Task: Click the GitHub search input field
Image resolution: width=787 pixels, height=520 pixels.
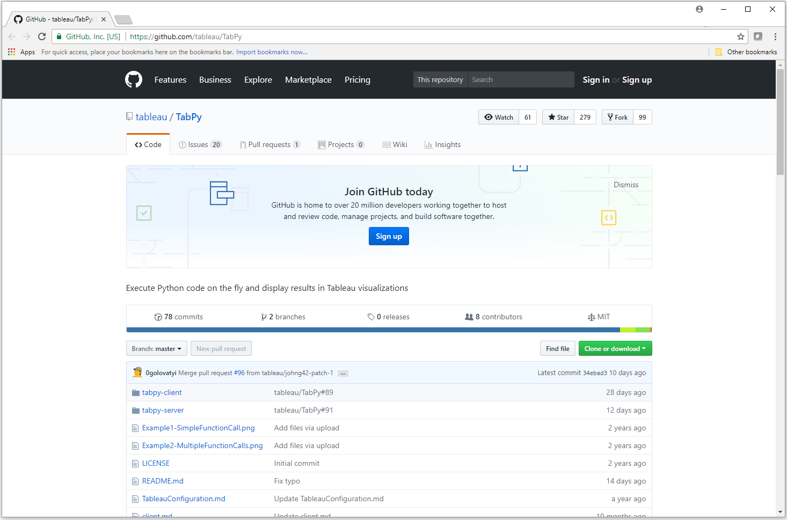Action: [x=521, y=79]
